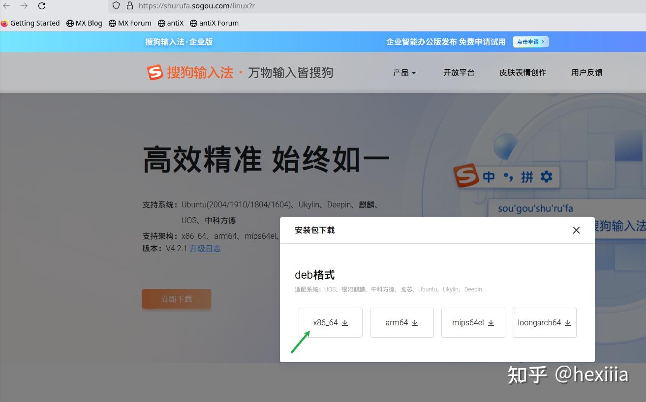The image size is (646, 402).
Task: Click the download icon beside loongarch64
Action: point(567,323)
